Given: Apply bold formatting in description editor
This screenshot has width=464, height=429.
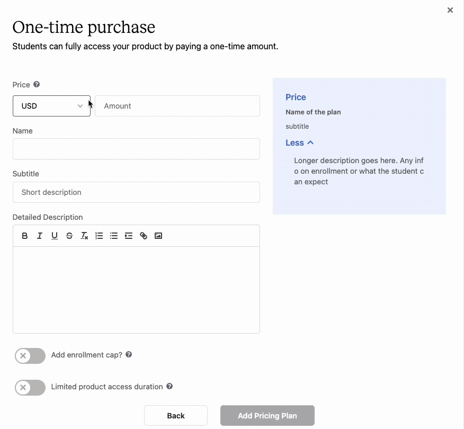Looking at the screenshot, I should tap(25, 236).
